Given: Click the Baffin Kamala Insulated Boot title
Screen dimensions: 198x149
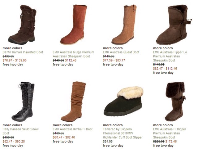Looking at the screenshot, I should pyautogui.click(x=23, y=52).
